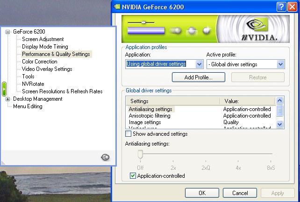The image size is (300, 202).
Task: Select Performance & Quality Settings item
Action: [56, 54]
